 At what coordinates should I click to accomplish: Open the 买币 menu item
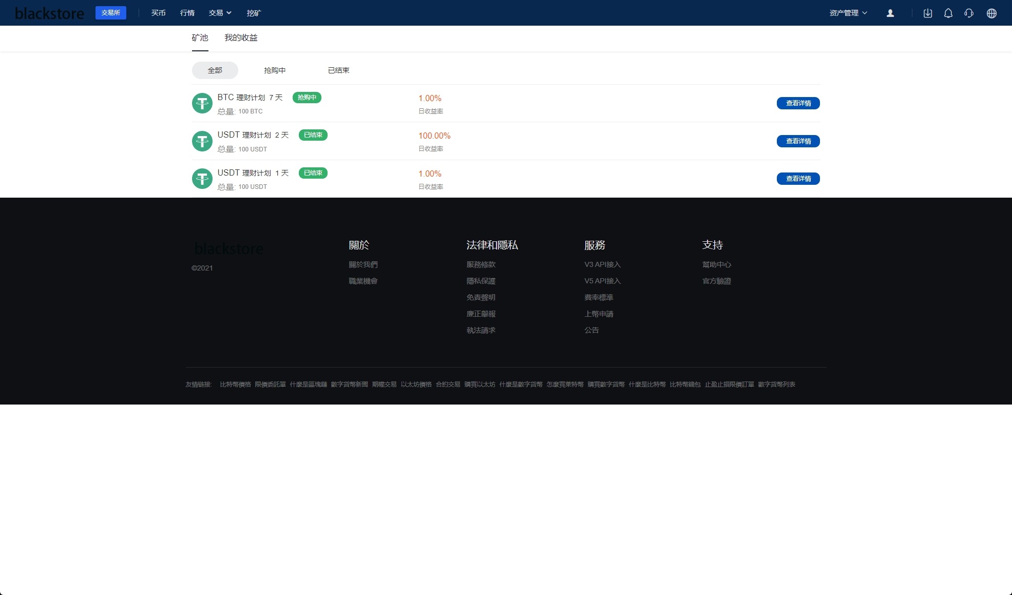tap(159, 13)
